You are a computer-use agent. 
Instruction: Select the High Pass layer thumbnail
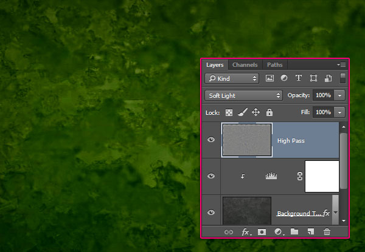click(247, 140)
